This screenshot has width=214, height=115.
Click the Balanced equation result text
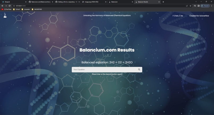tap(107, 63)
